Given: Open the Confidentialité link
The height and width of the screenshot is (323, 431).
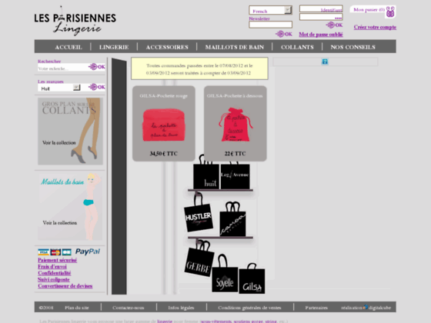Looking at the screenshot, I should [55, 273].
